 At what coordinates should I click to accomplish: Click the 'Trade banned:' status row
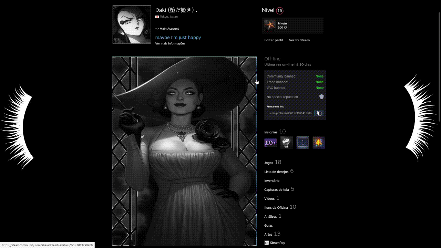(x=295, y=82)
